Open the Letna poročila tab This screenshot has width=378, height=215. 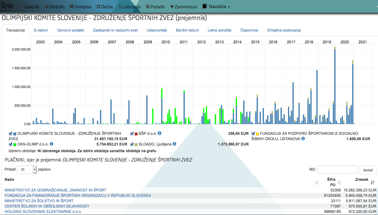[219, 30]
